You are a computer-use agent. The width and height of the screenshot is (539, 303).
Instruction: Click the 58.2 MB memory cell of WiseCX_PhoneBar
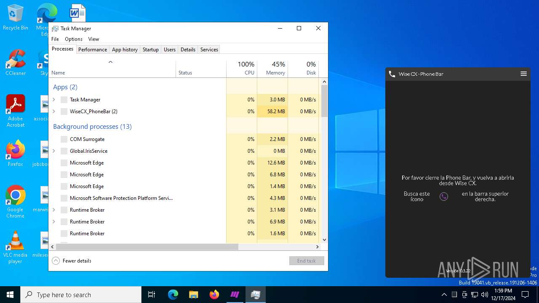tap(272, 112)
